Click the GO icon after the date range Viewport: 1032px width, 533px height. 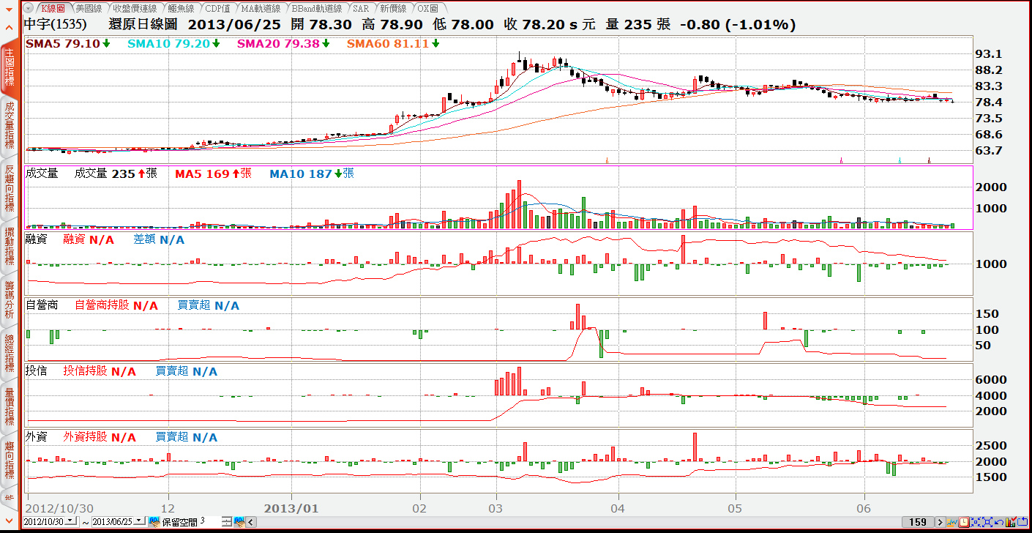pyautogui.click(x=154, y=521)
